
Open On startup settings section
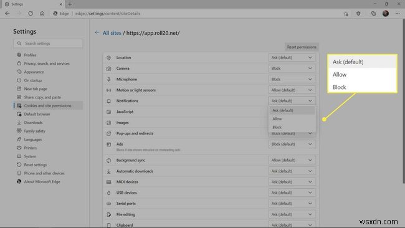[x=48, y=80]
